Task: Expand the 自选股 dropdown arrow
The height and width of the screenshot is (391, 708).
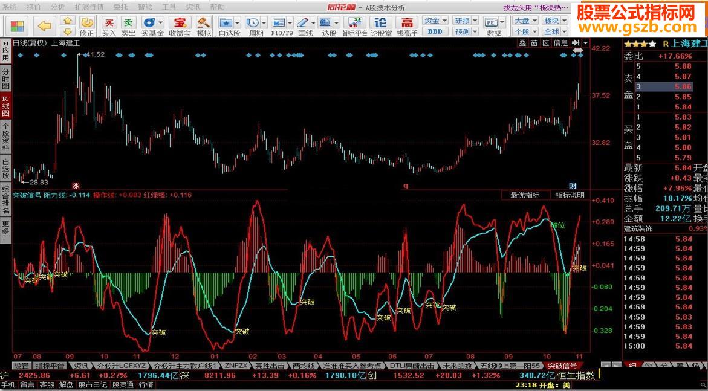Action: pyautogui.click(x=238, y=22)
